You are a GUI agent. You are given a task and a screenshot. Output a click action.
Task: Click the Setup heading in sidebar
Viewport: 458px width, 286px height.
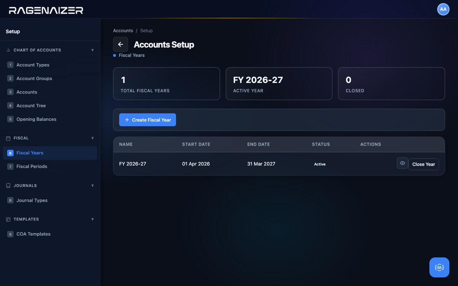[13, 31]
